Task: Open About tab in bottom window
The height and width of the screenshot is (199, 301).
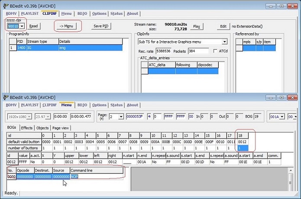Action: [133, 105]
